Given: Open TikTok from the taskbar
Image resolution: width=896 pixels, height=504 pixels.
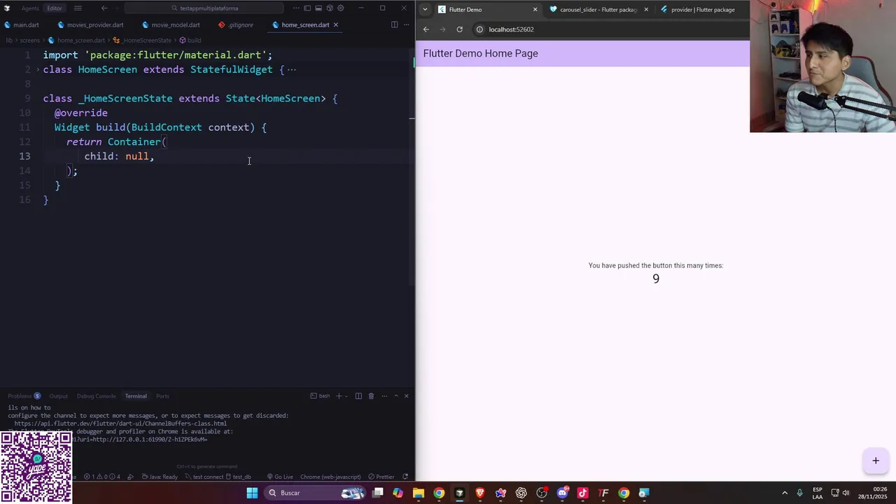Looking at the screenshot, I should pyautogui.click(x=582, y=493).
